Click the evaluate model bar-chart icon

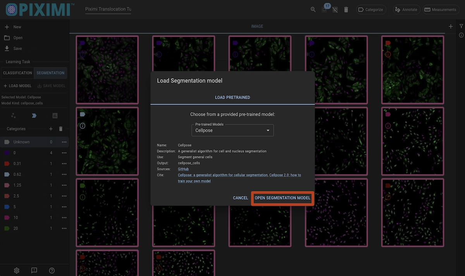click(55, 116)
